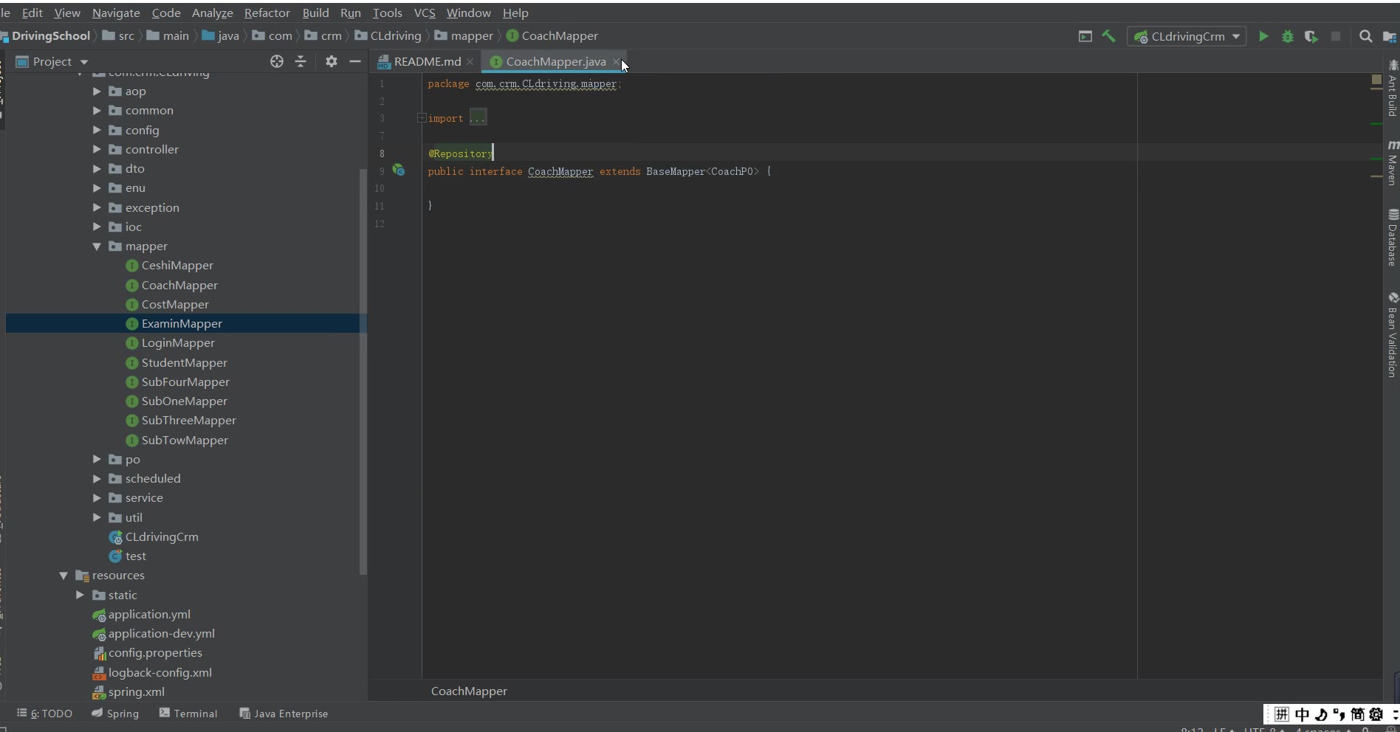
Task: Click the disabled stop button
Action: (x=1336, y=36)
